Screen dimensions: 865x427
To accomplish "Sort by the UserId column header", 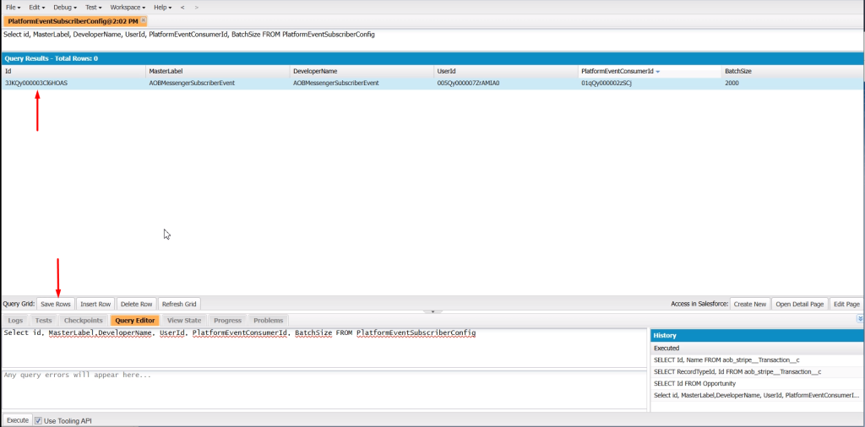I will [x=505, y=72].
